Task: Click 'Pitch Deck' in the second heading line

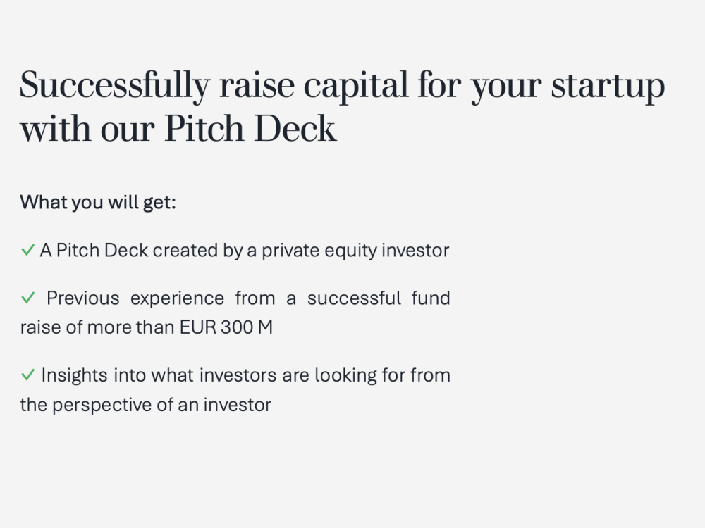Action: point(250,129)
